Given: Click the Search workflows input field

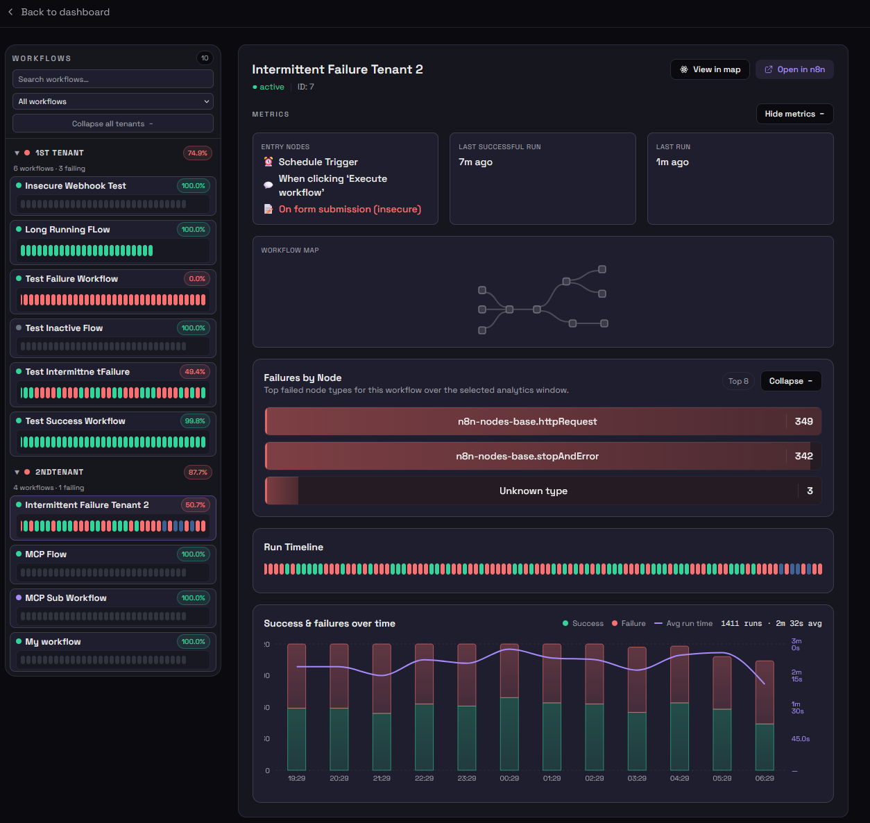Looking at the screenshot, I should (x=113, y=79).
